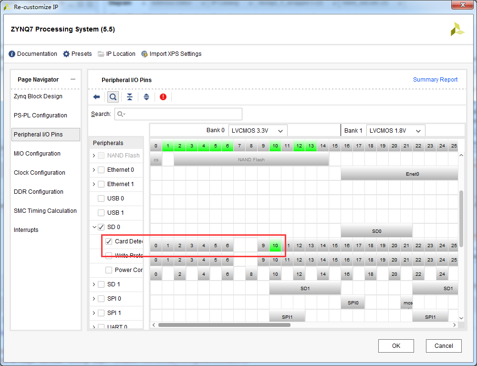Screen dimensions: 477x366
Task: Enable the SD 1 checkbox
Action: coord(101,284)
